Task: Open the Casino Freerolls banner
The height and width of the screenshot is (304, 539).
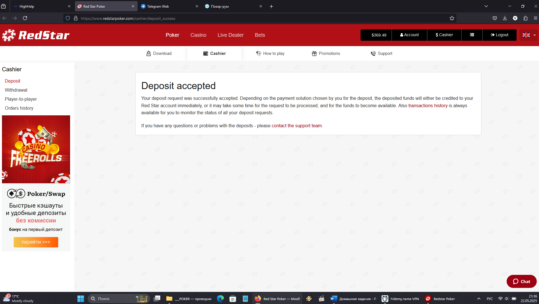Action: tap(36, 149)
